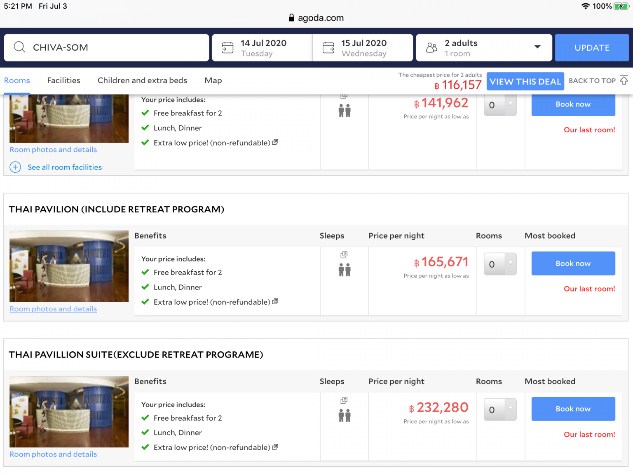This screenshot has height=475, width=633.
Task: Expand the 2 adults 1 room dropdown
Action: click(484, 47)
